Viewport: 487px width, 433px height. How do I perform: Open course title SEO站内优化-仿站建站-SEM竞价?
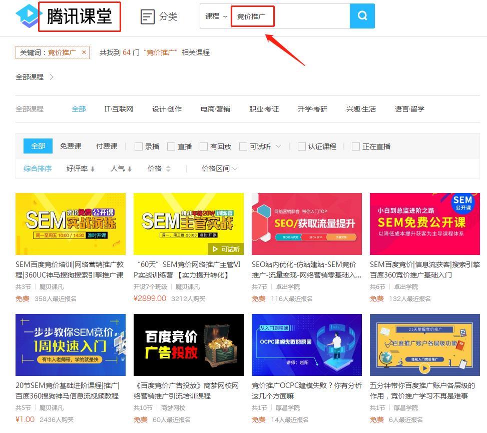pyautogui.click(x=306, y=269)
